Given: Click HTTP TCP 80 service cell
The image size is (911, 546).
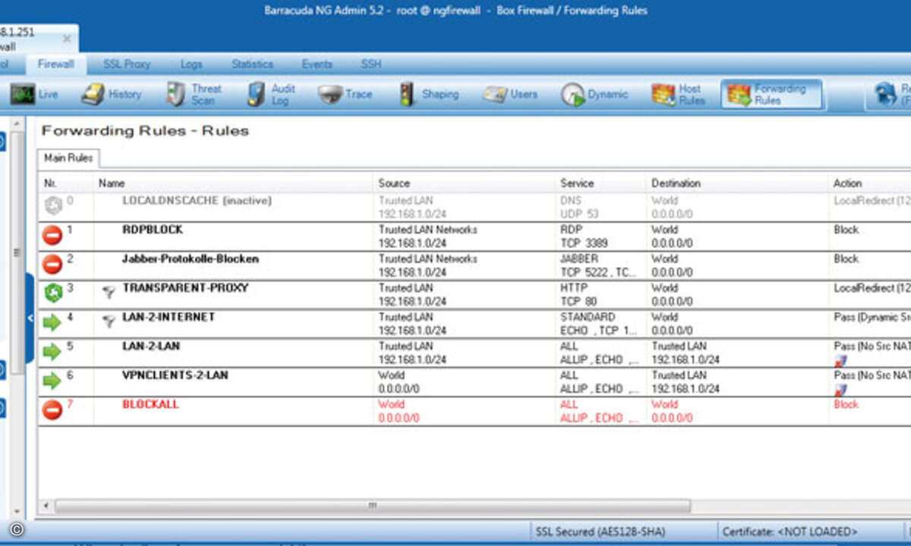Looking at the screenshot, I should coord(600,294).
